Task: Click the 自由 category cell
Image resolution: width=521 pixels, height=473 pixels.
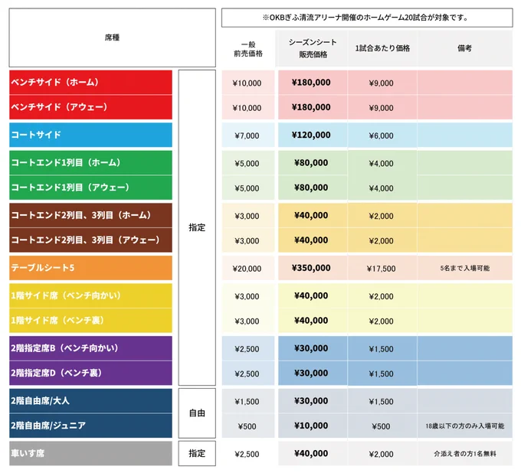Action: [197, 413]
